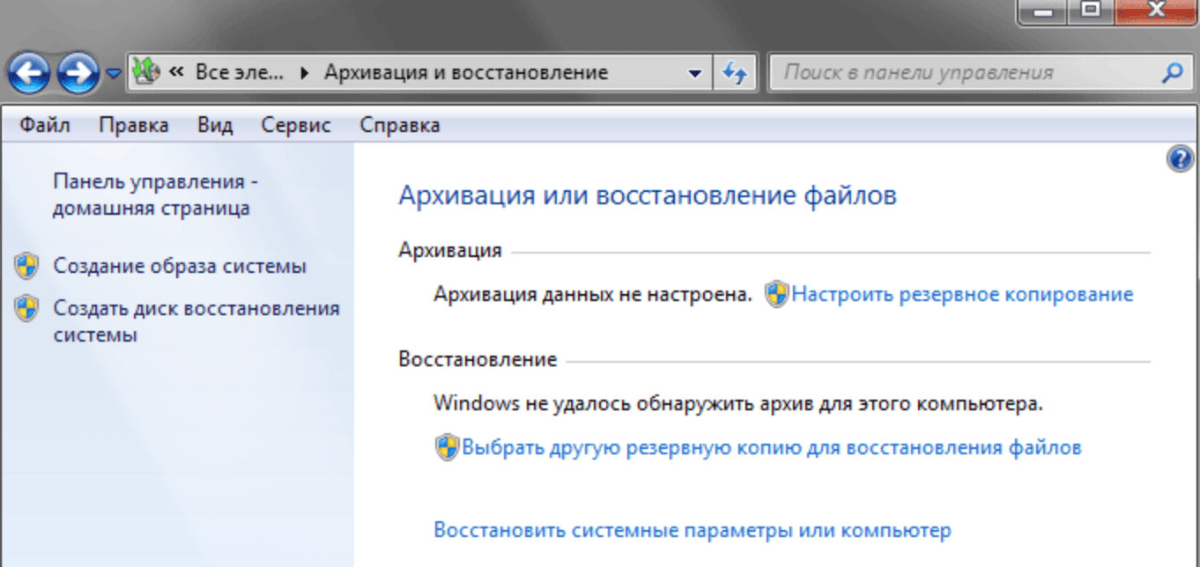Viewport: 1200px width, 567px height.
Task: Select 'Все эле...' breadcrumb segment
Action: (x=238, y=72)
